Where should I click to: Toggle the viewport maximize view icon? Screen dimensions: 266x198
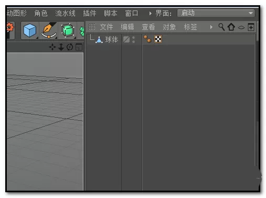pos(79,47)
